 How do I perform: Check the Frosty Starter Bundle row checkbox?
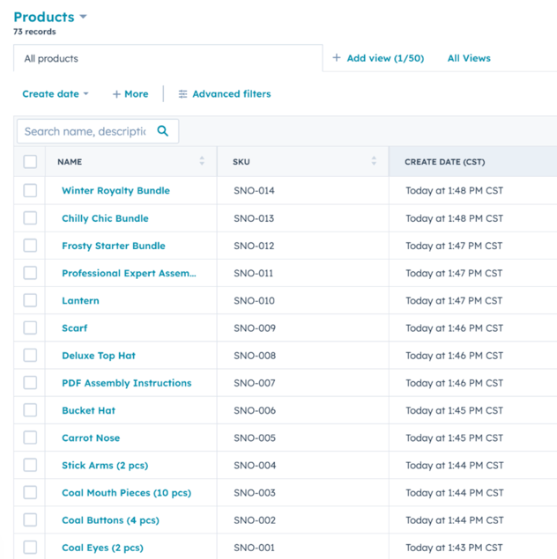[30, 246]
